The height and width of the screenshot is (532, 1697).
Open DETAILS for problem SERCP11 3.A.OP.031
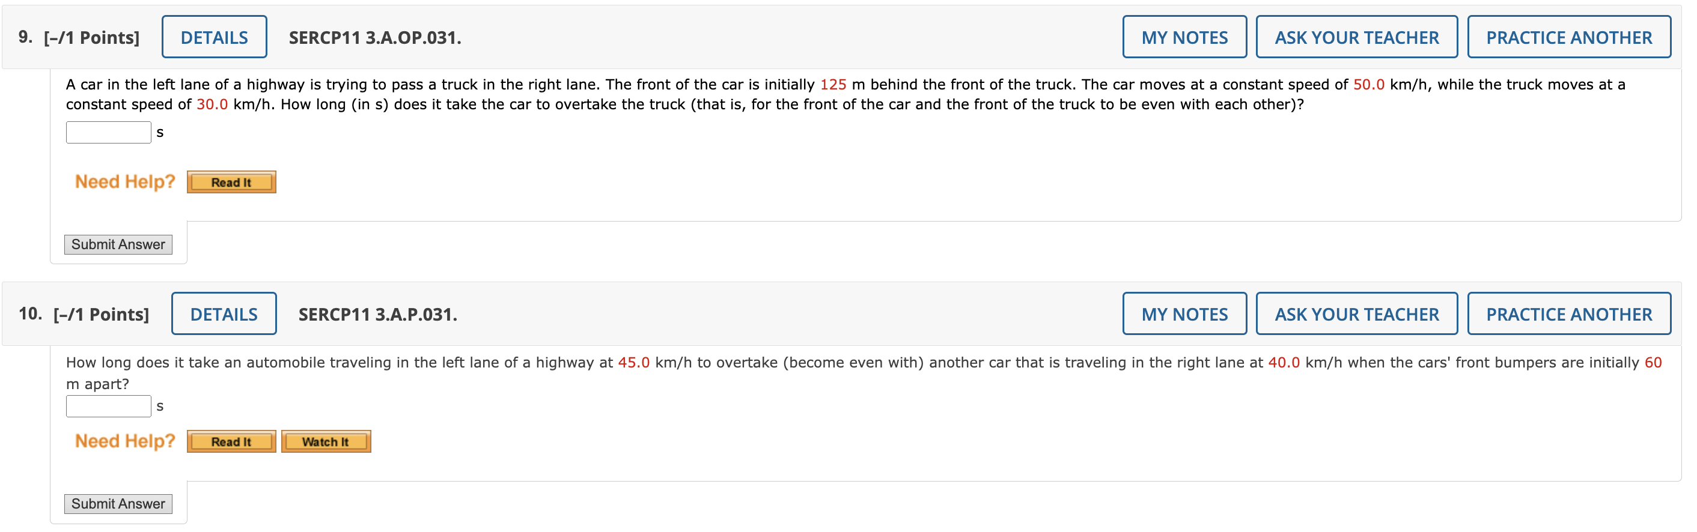tap(213, 37)
